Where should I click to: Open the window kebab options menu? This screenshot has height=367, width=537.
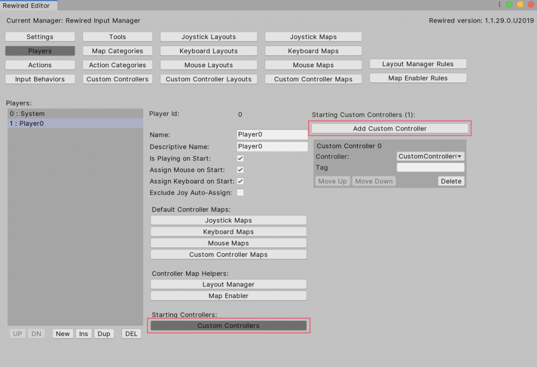[x=499, y=4]
